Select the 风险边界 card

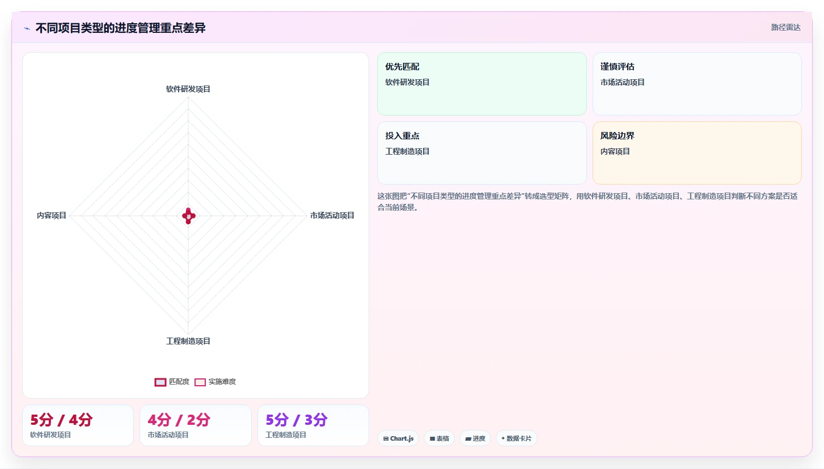point(697,153)
